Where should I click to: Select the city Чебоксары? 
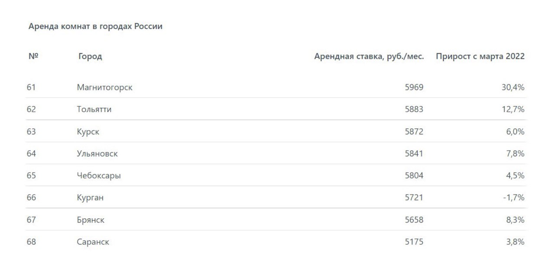(x=99, y=176)
